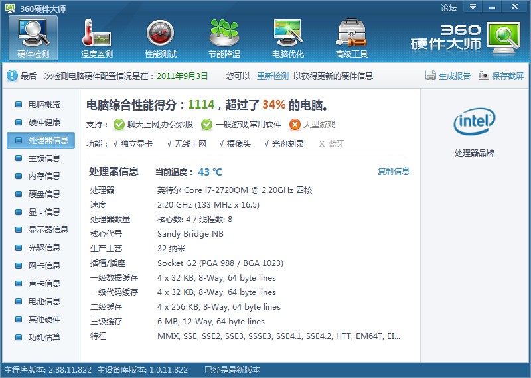Viewport: 531px width, 378px height.
Task: Click 保存截屏 to save screenshot
Action: (508, 76)
